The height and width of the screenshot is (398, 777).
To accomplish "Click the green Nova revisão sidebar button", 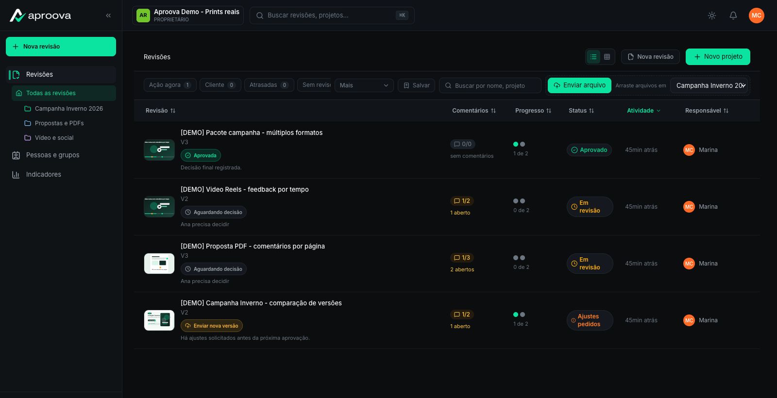I will (61, 47).
